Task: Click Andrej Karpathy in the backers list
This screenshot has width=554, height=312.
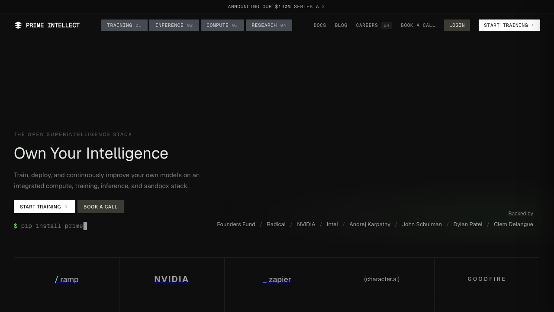Action: click(370, 224)
